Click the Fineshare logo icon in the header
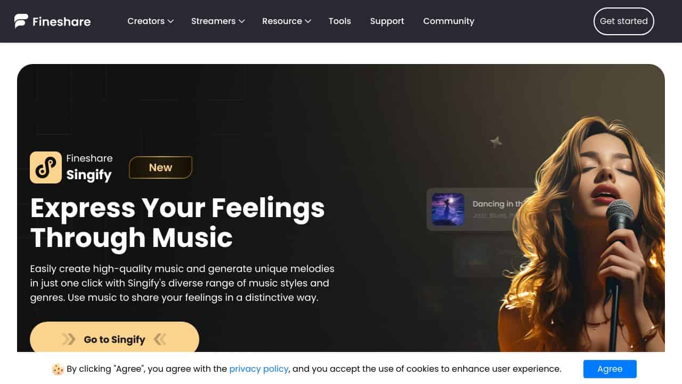This screenshot has height=384, width=682. tap(21, 21)
